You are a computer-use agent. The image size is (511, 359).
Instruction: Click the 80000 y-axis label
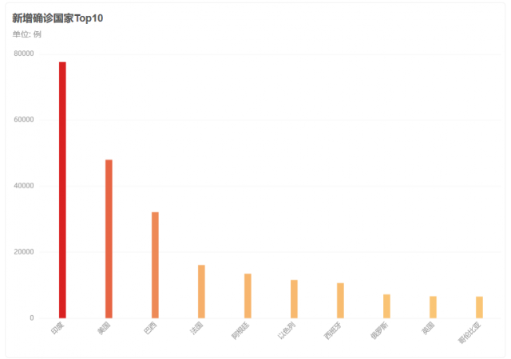23,53
